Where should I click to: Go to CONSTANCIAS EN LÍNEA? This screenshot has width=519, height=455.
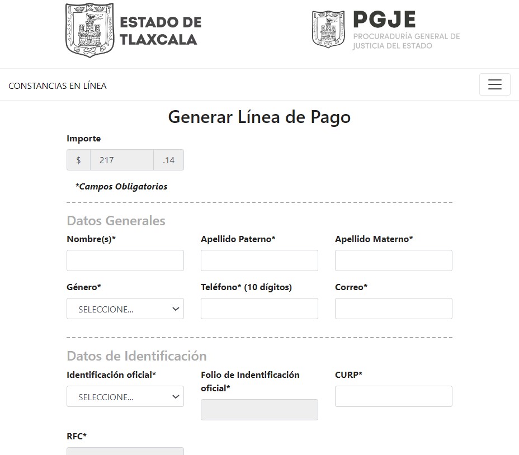click(57, 86)
